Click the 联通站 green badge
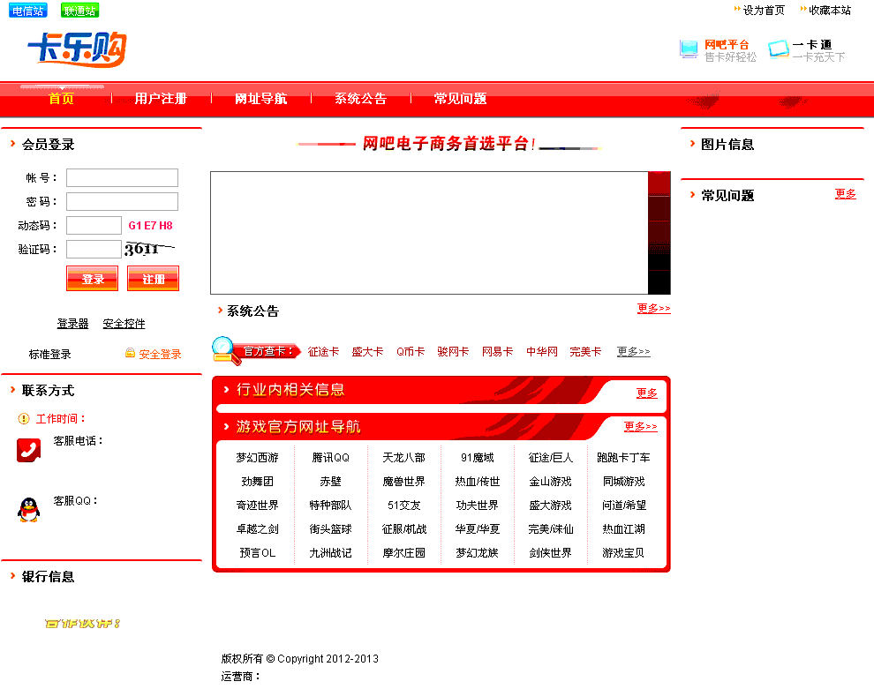 point(79,11)
